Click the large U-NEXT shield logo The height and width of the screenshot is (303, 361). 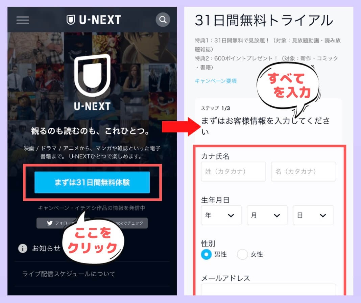92,82
